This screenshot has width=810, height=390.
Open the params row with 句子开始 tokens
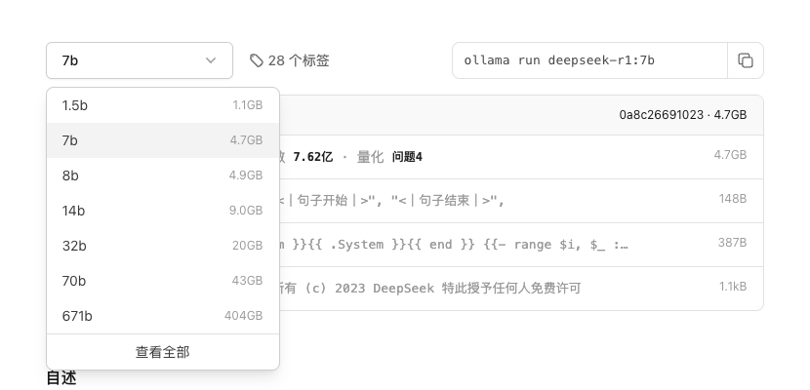[x=517, y=200]
